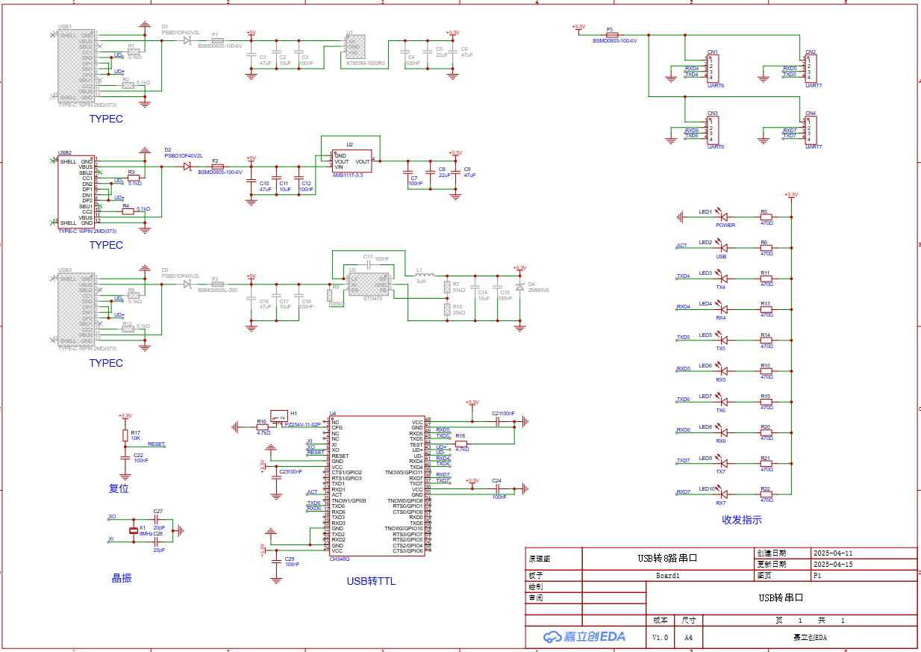Select resistor R4 5.1kΩ symbol
This screenshot has height=652, width=921.
click(128, 211)
